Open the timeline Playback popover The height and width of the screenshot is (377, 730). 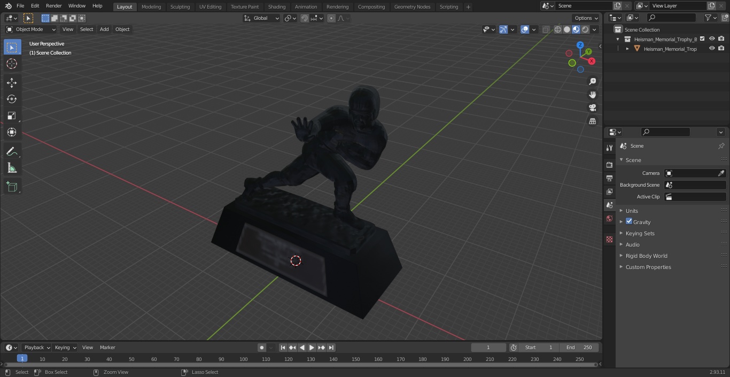click(37, 348)
